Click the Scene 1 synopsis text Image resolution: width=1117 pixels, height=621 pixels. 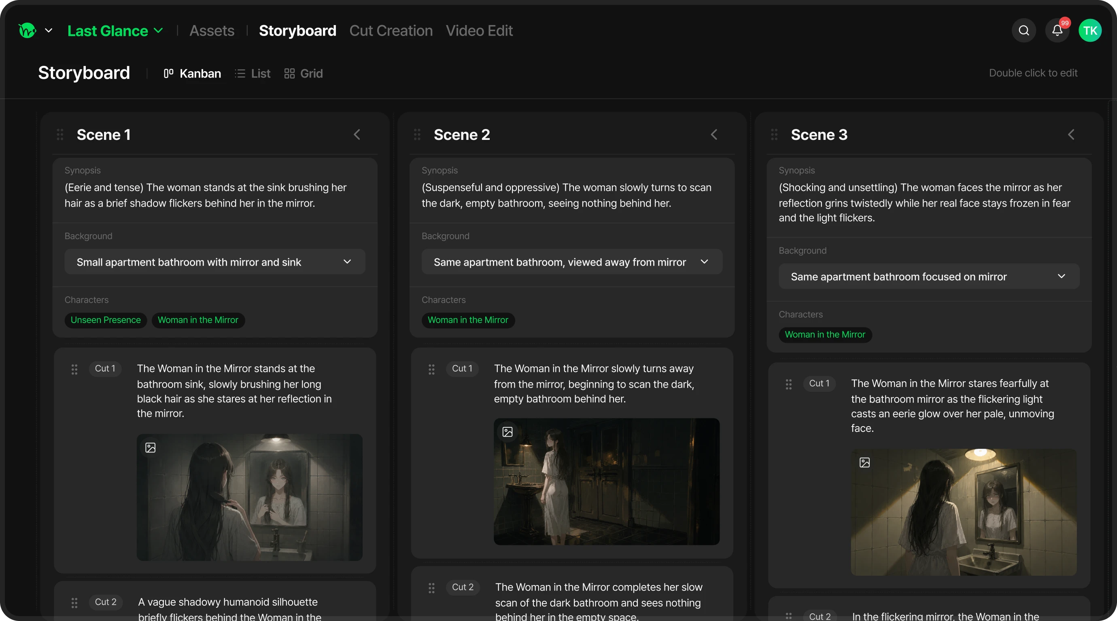(206, 195)
